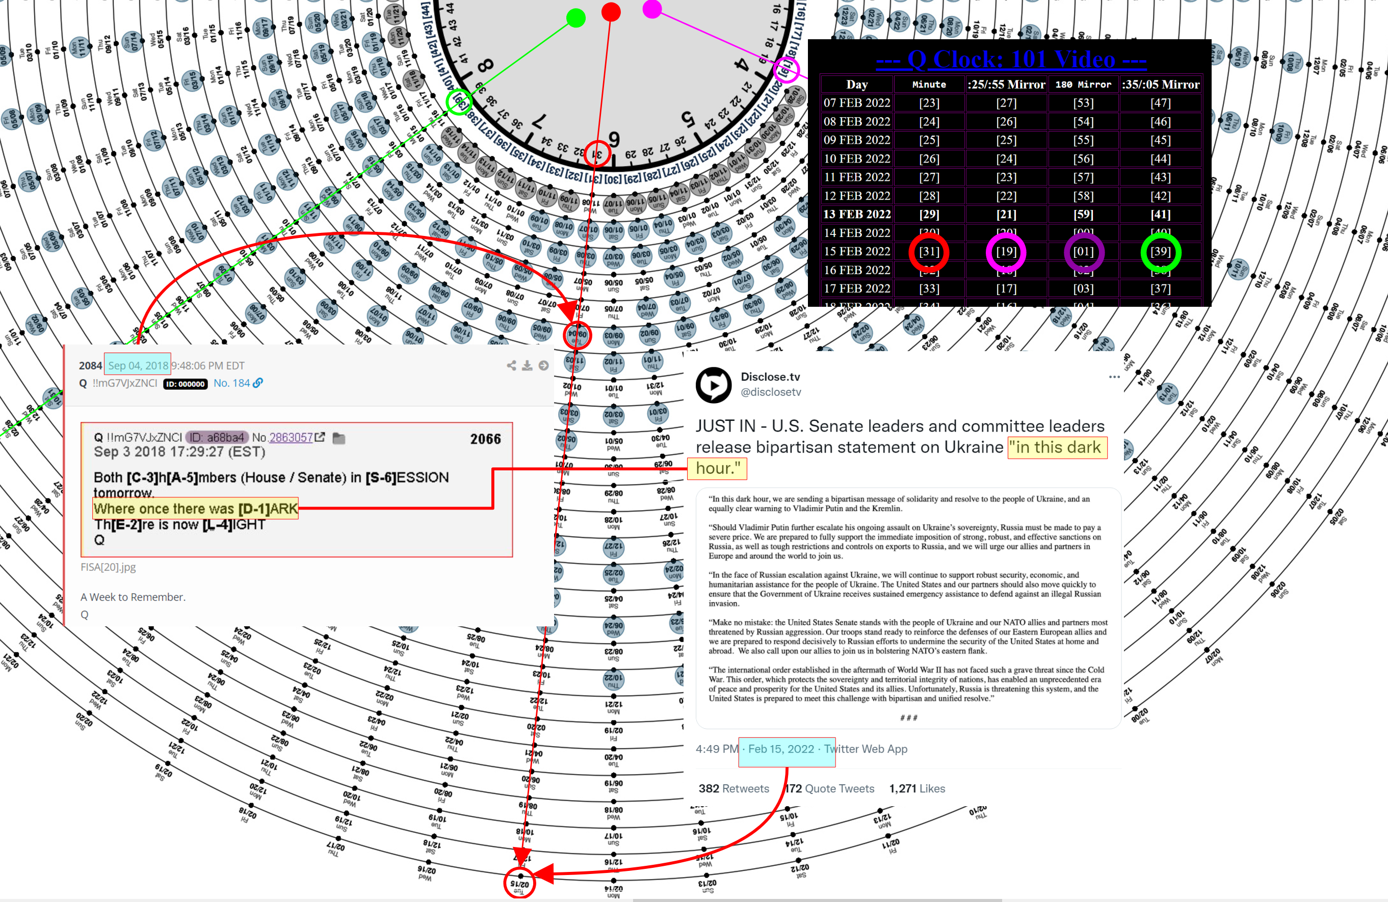
Task: Select the 12 FEB 2022 row date
Action: coord(857,196)
